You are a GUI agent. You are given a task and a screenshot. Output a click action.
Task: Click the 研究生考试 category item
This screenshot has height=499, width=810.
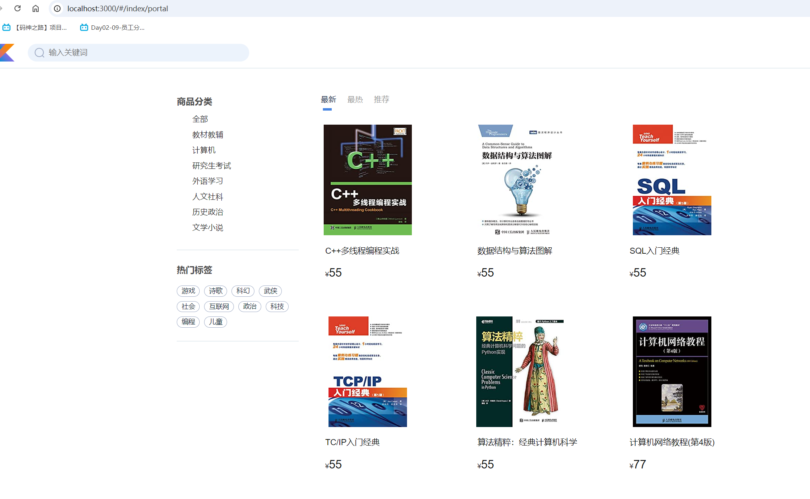[211, 165]
